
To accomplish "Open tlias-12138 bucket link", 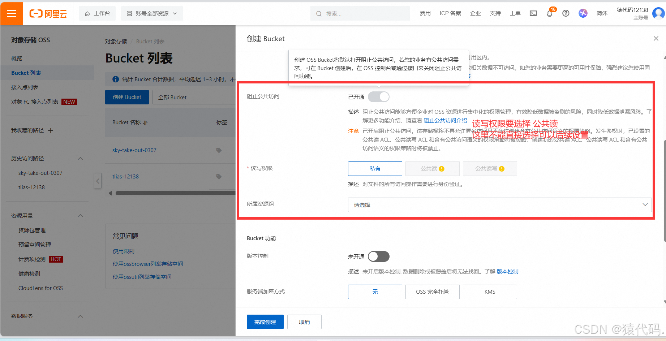I will (125, 177).
